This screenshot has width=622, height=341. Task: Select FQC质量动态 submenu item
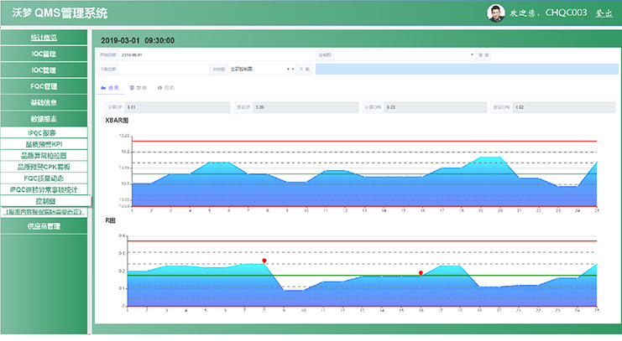click(x=44, y=178)
